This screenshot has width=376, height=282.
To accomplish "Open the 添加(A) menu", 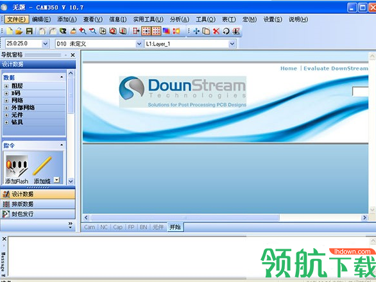I will click(x=67, y=19).
